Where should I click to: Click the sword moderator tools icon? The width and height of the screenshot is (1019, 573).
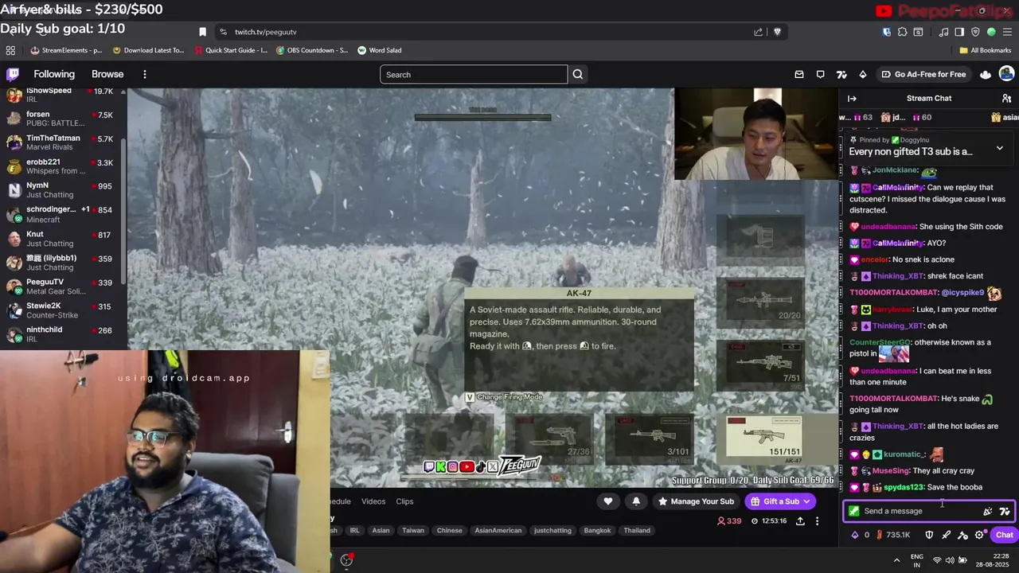(x=946, y=535)
